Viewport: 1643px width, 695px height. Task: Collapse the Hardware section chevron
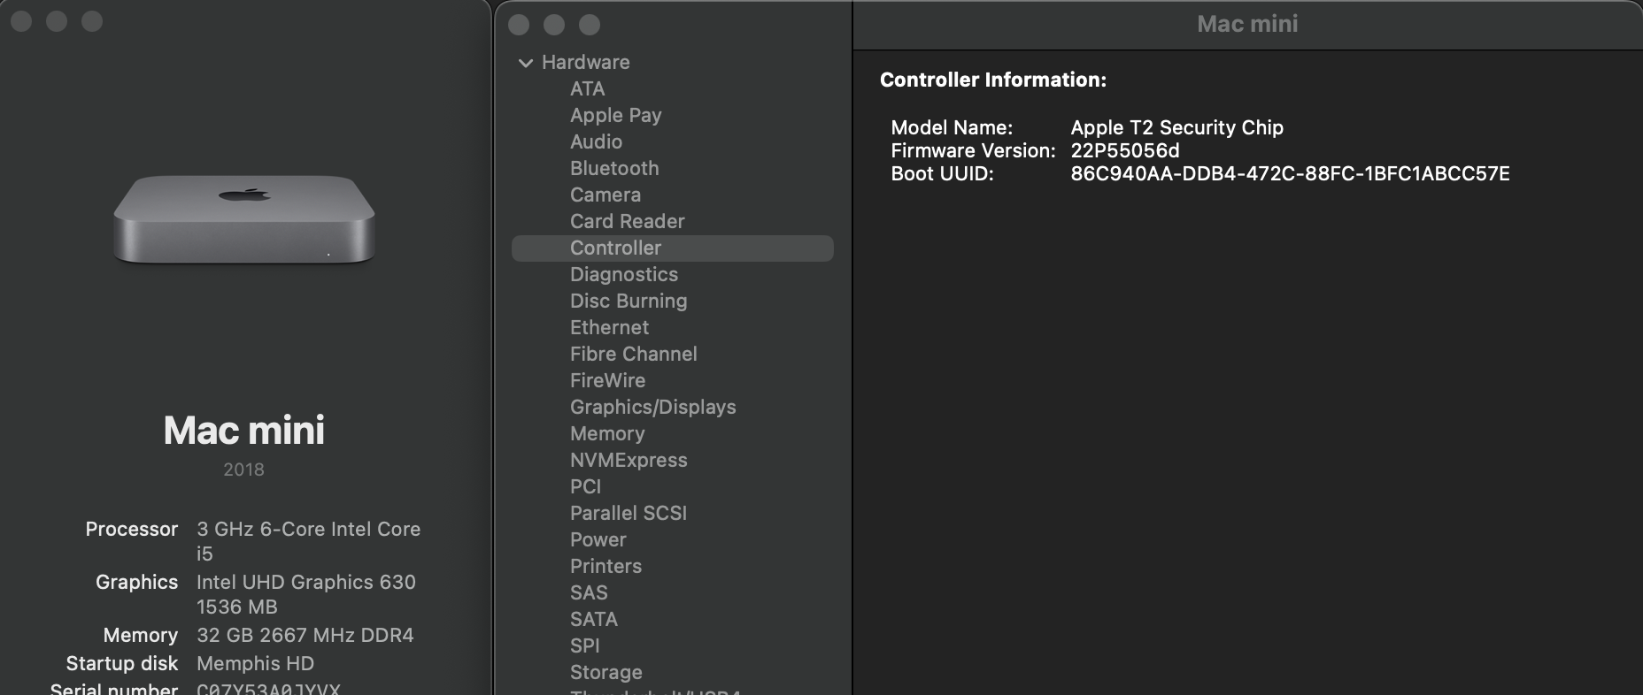tap(526, 63)
